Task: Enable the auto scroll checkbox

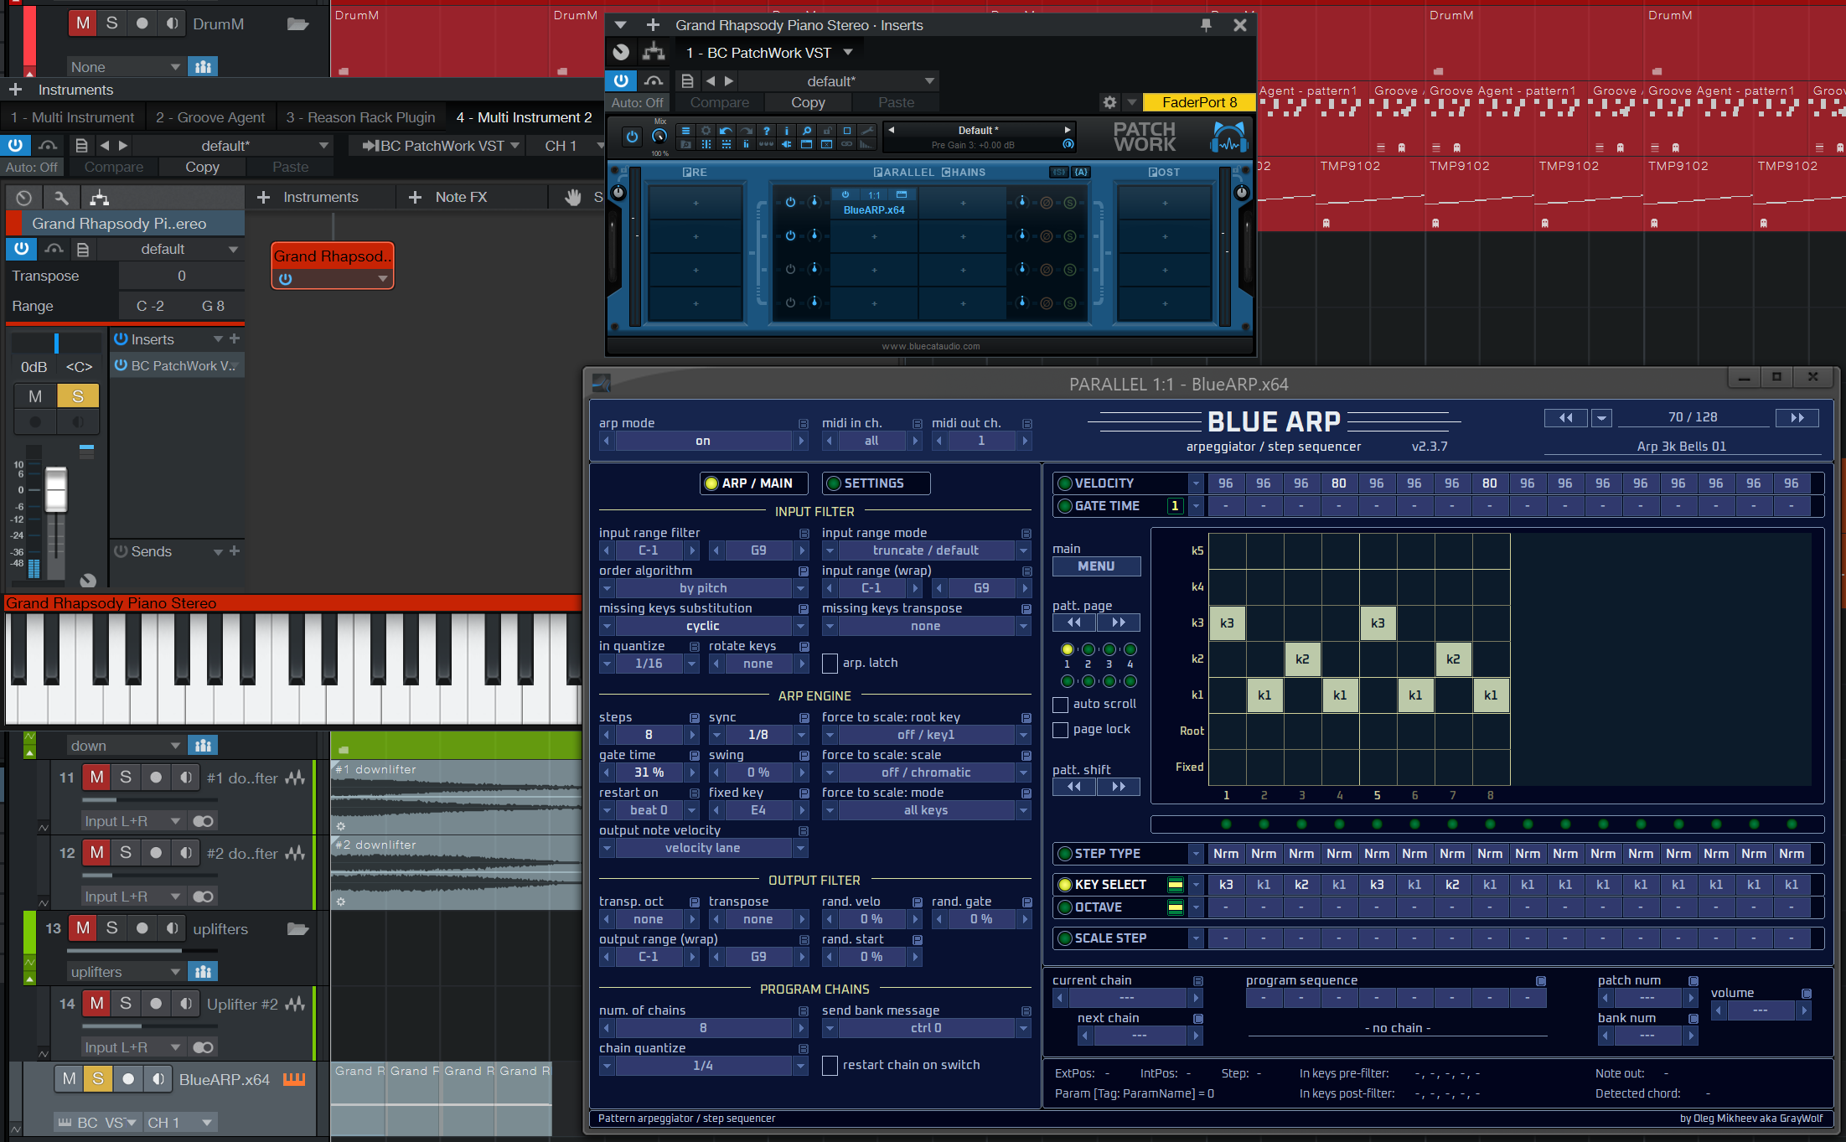Action: pyautogui.click(x=1060, y=705)
